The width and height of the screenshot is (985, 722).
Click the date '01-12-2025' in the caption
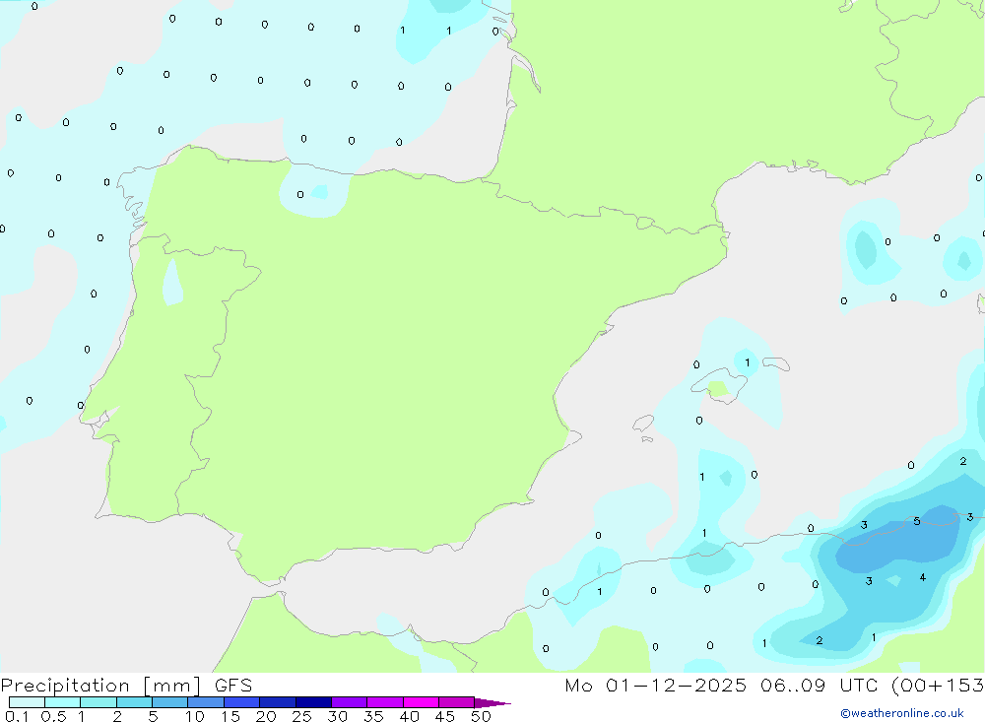pyautogui.click(x=676, y=686)
